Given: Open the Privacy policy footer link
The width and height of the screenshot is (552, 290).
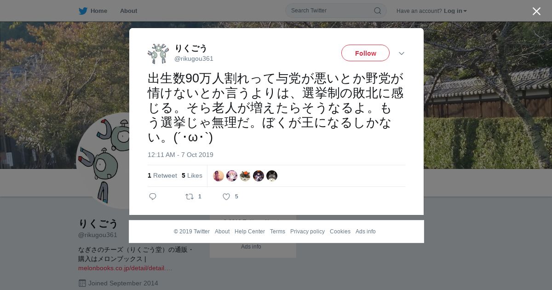Looking at the screenshot, I should click(x=307, y=232).
